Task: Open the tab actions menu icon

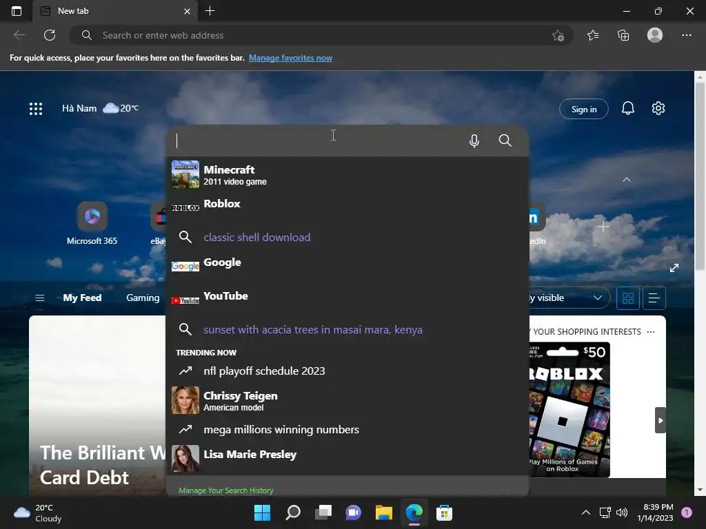Action: 17,11
